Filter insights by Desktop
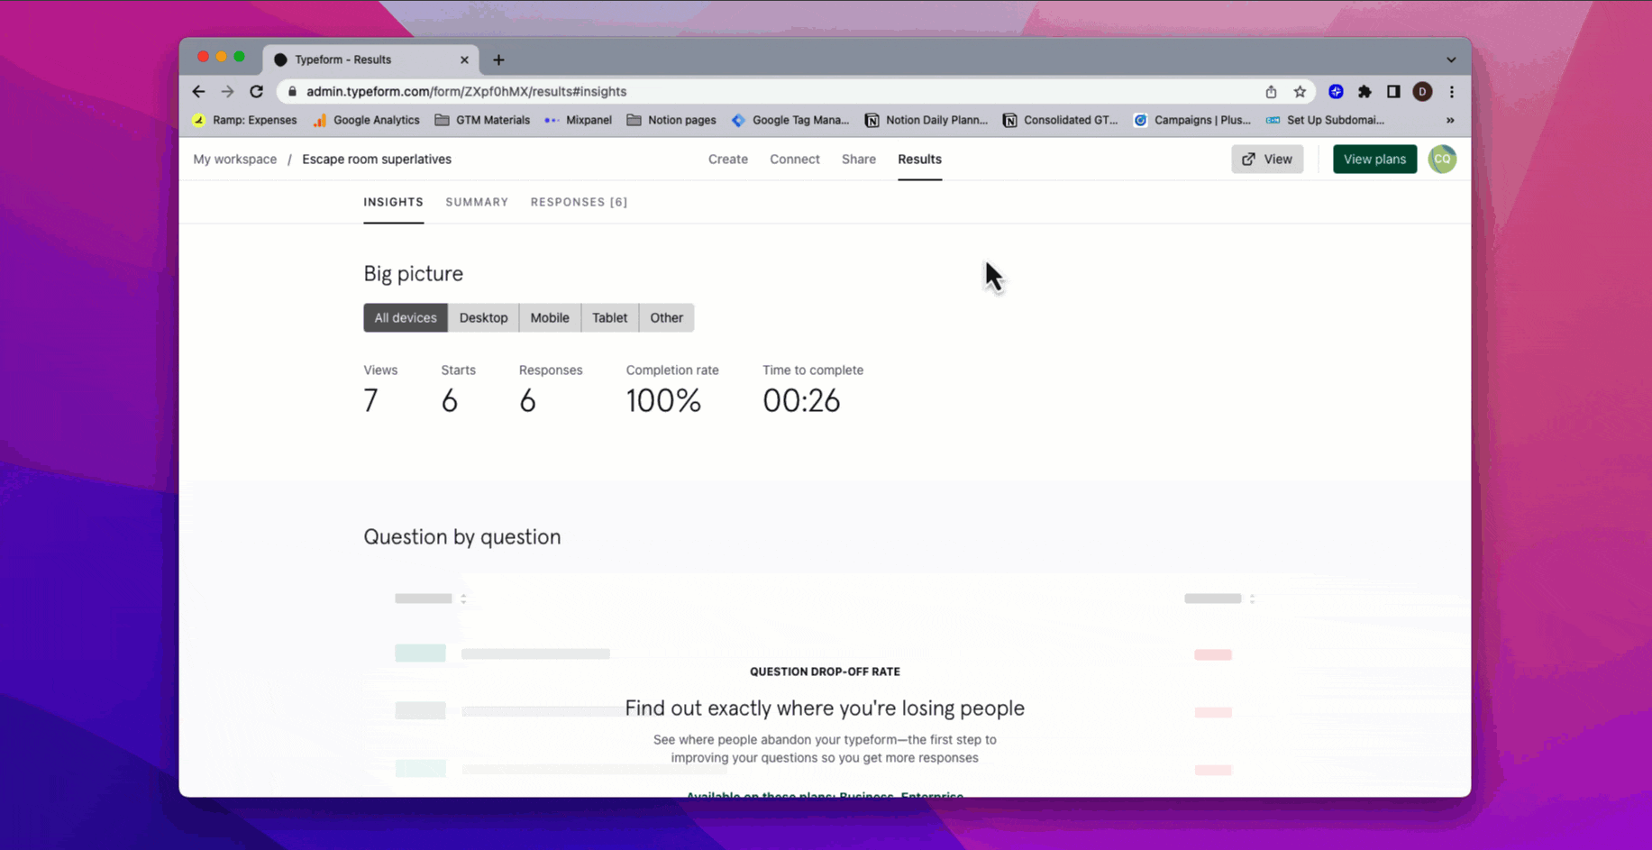Screen dimensions: 1652x850 point(483,317)
